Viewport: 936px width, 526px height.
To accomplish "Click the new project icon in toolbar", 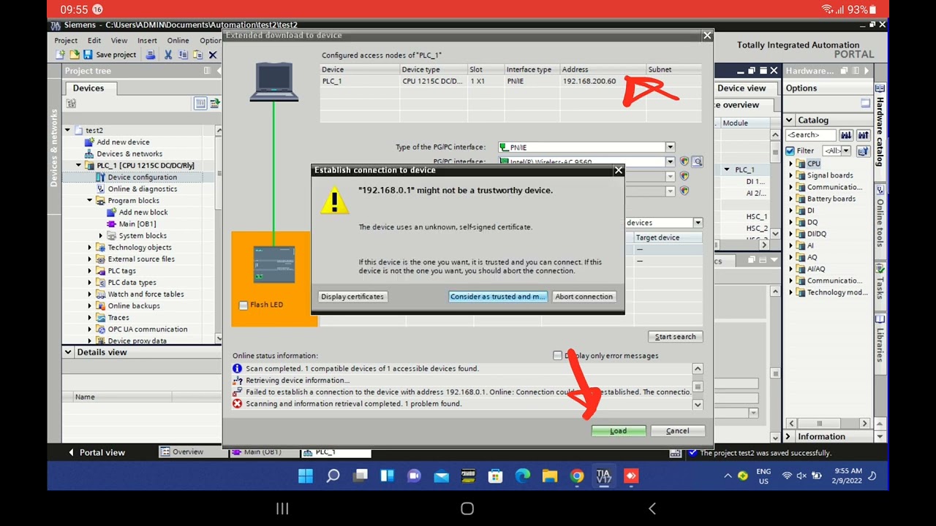I will coord(61,55).
